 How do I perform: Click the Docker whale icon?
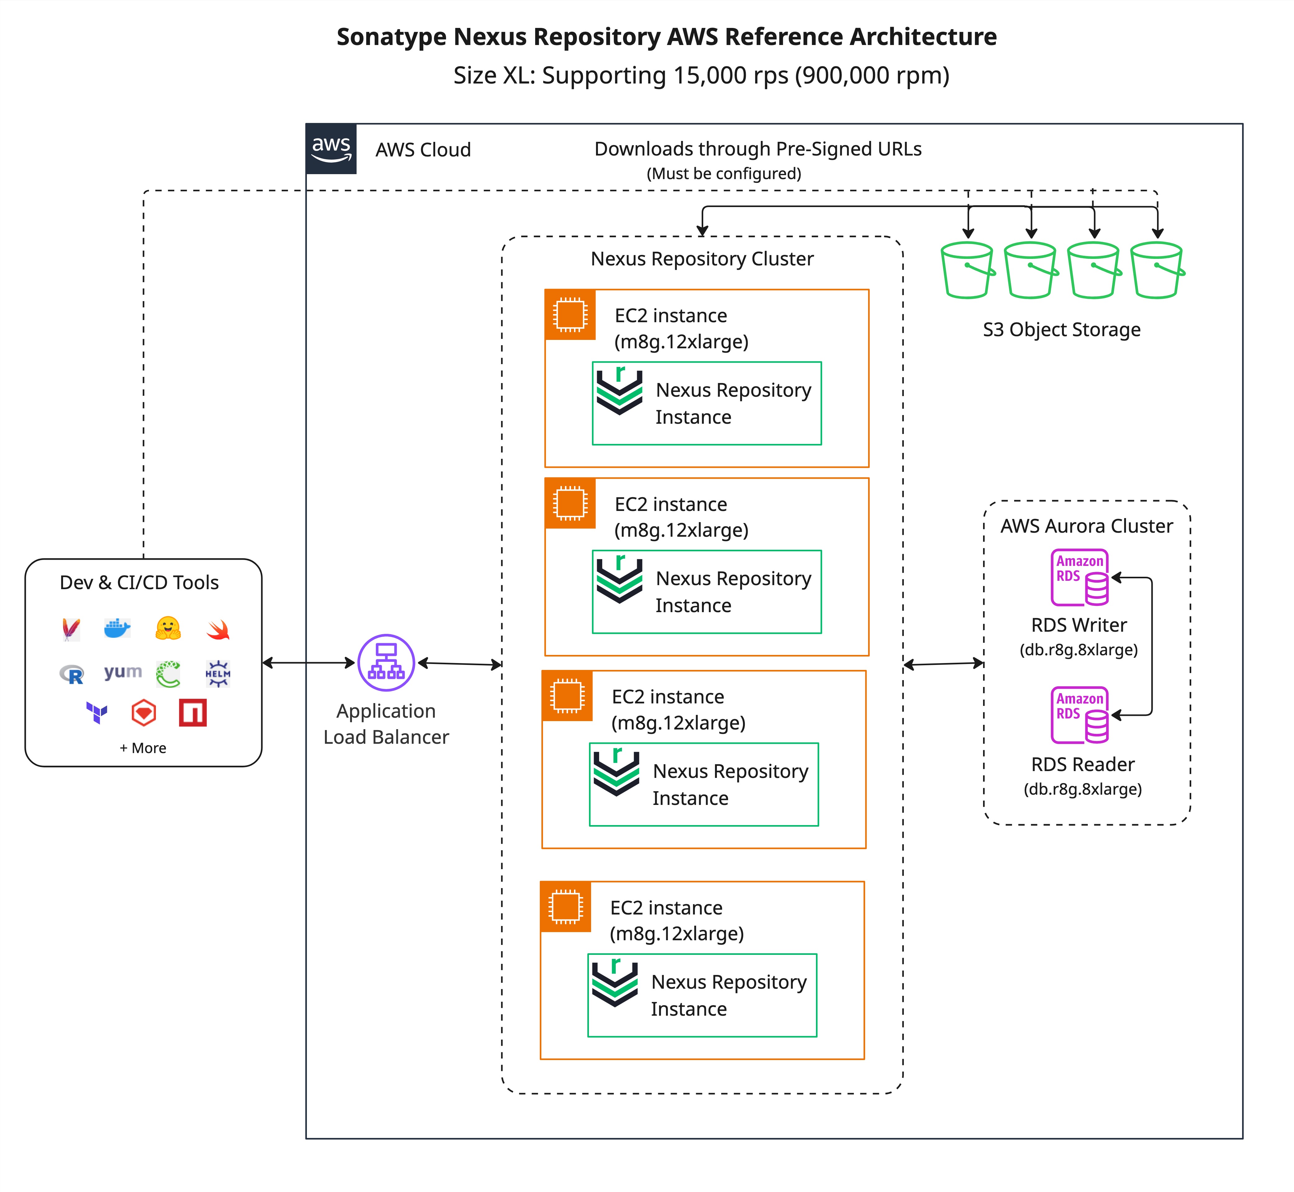coord(117,628)
